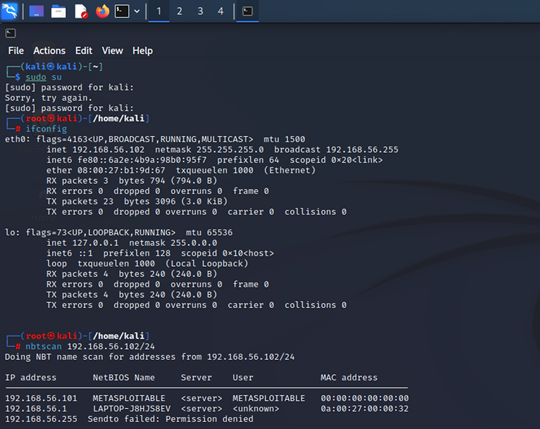Open the Kali applications menu
540x429 pixels.
[11, 11]
